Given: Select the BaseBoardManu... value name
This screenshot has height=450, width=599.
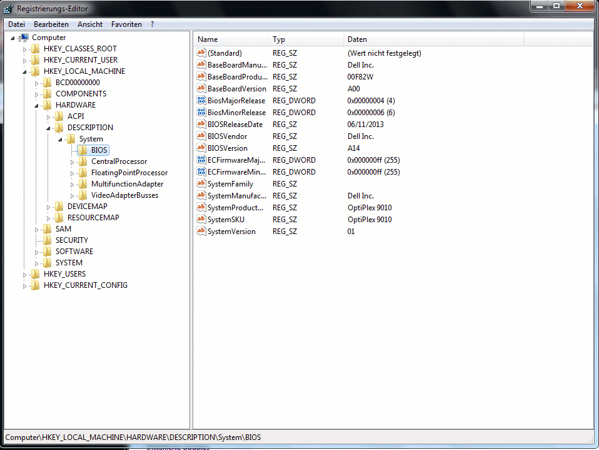Looking at the screenshot, I should point(237,65).
